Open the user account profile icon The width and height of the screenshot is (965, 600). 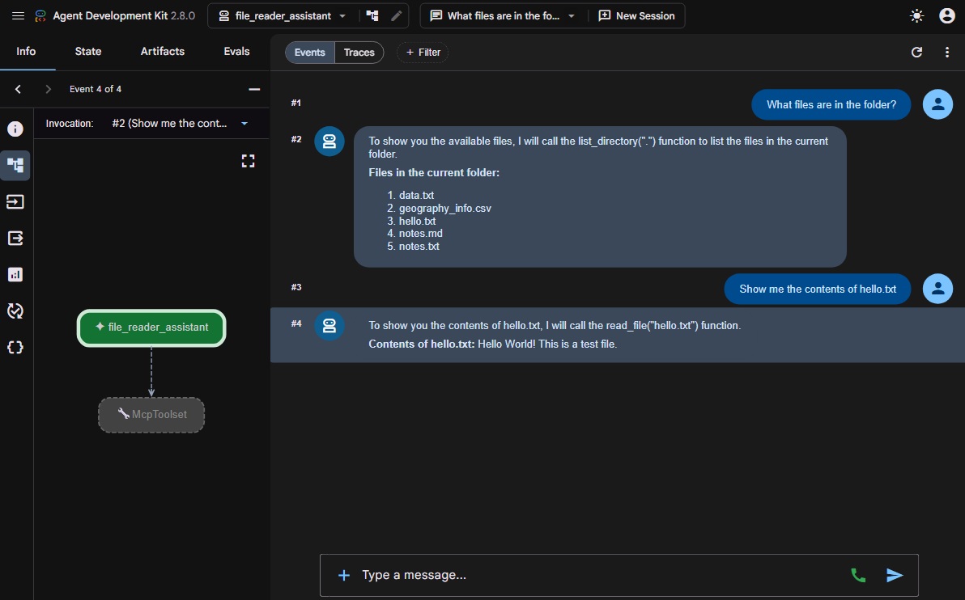pos(947,16)
